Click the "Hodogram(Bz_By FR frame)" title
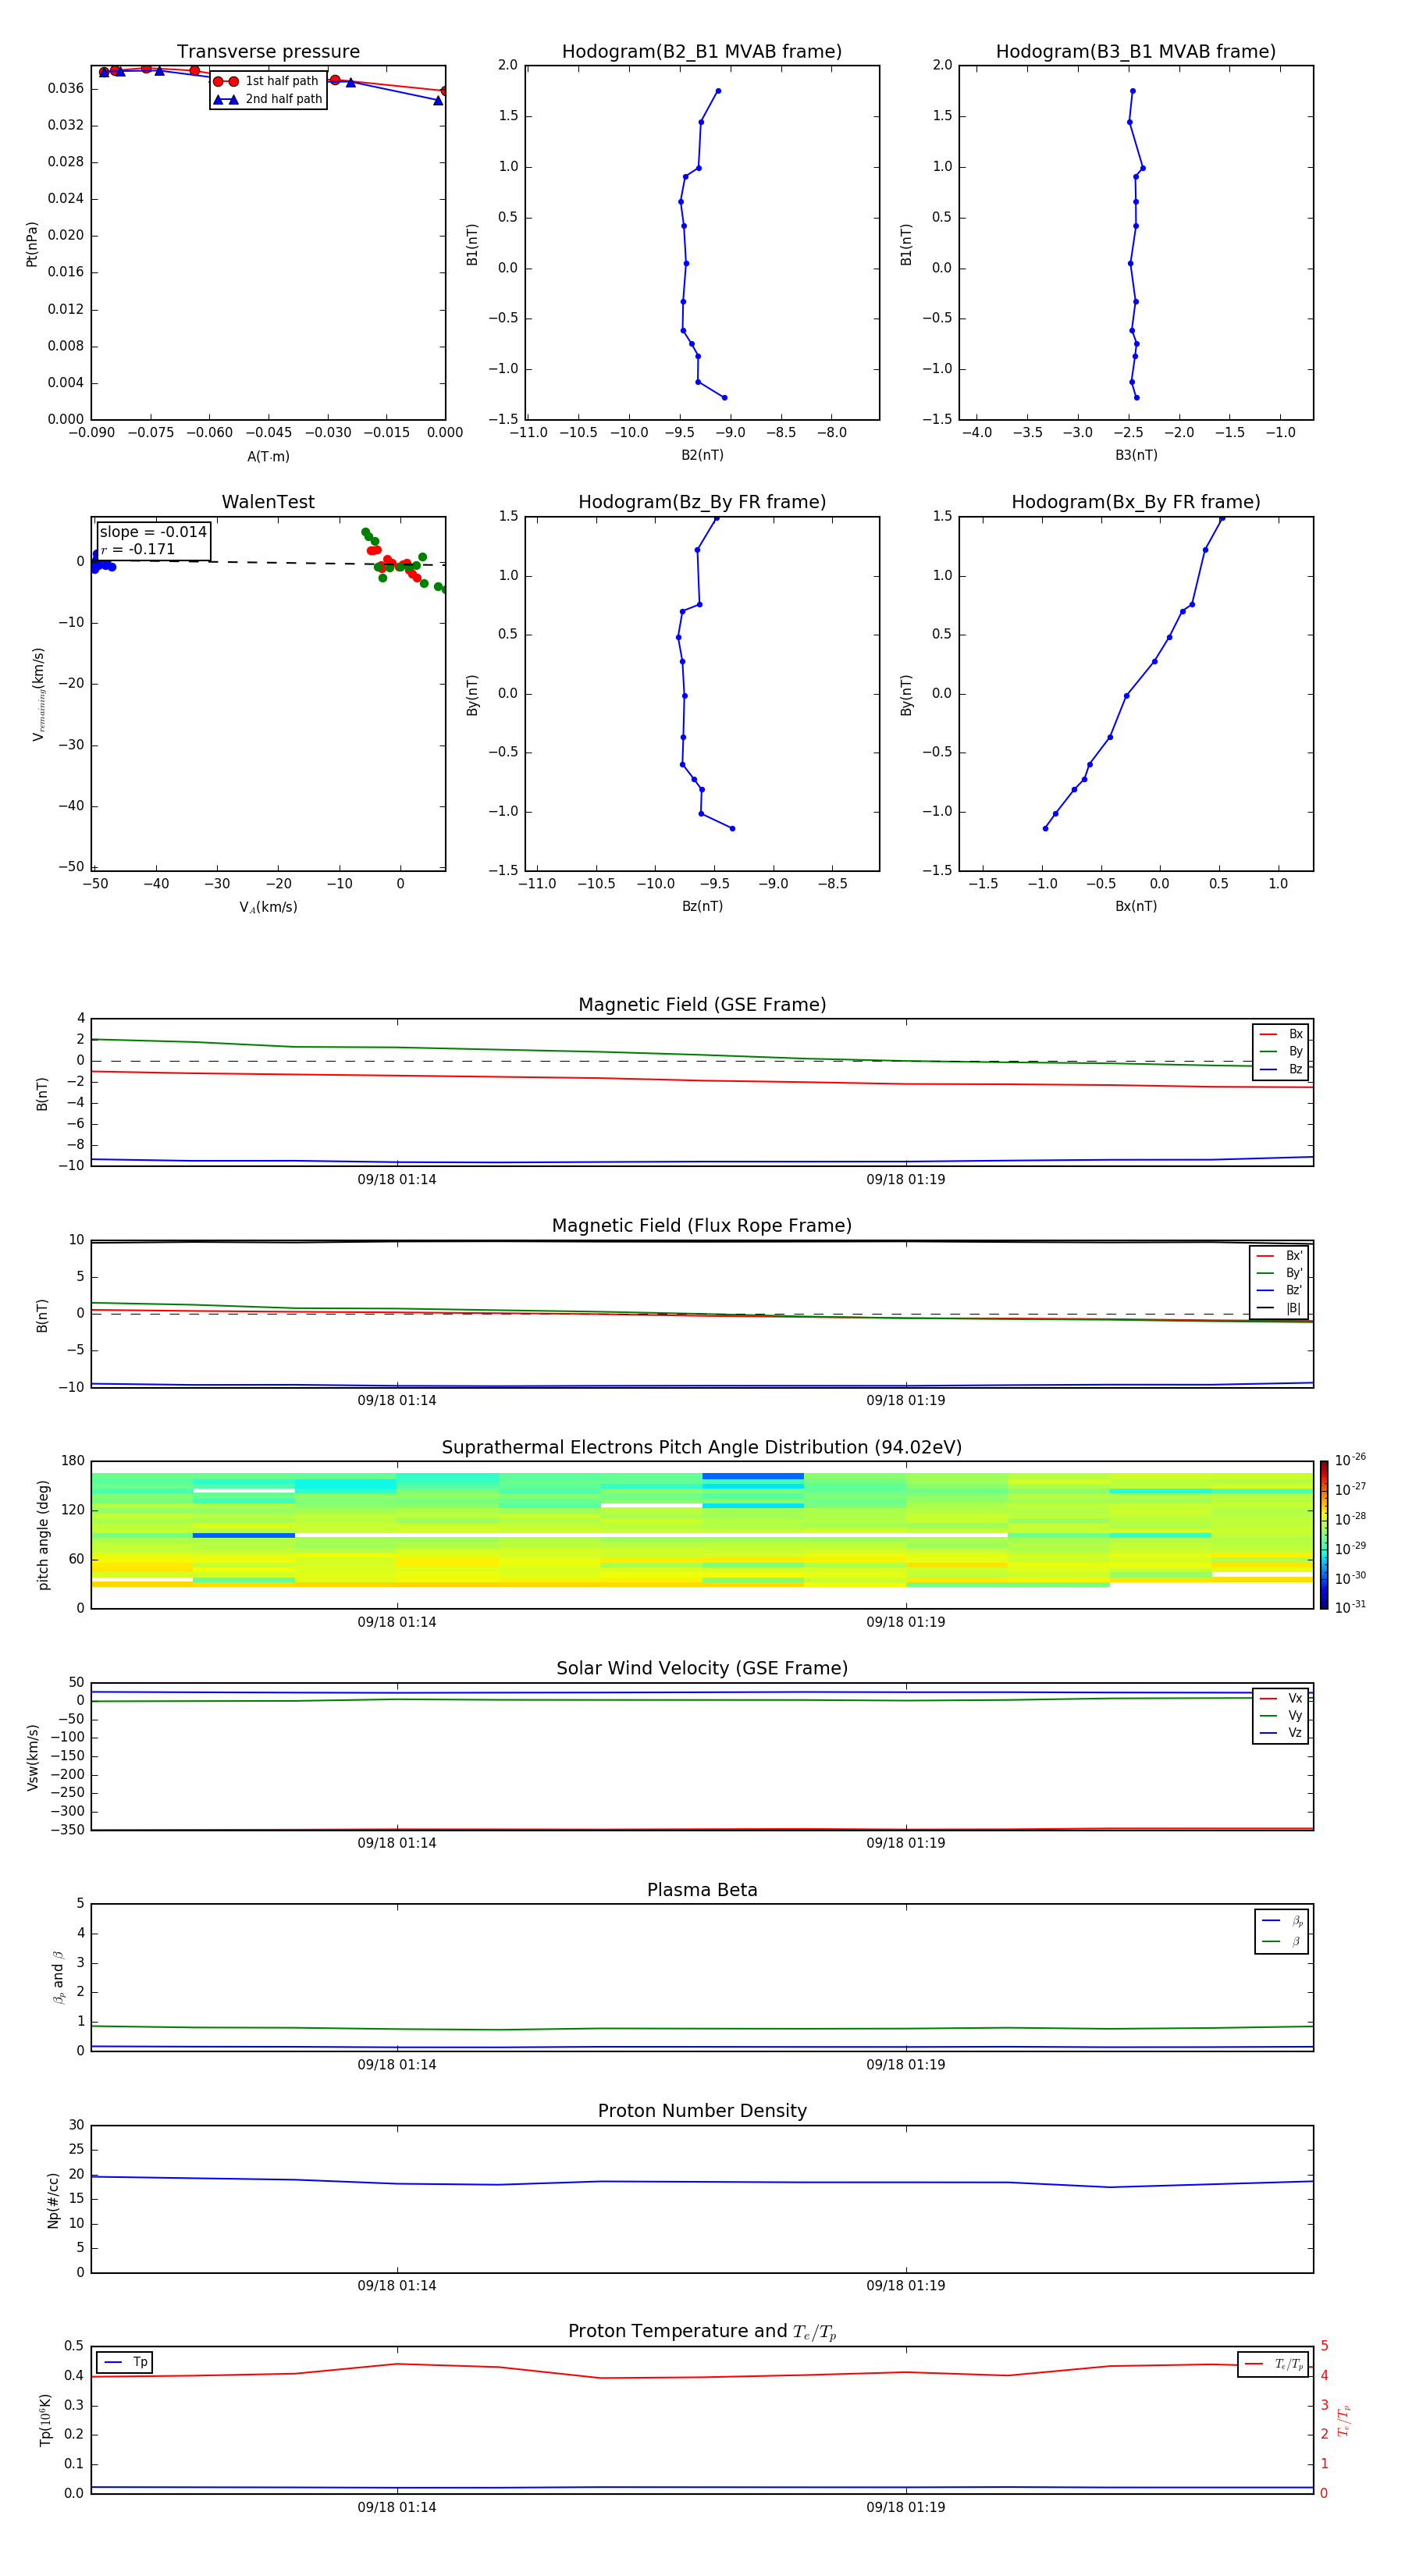 click(702, 502)
